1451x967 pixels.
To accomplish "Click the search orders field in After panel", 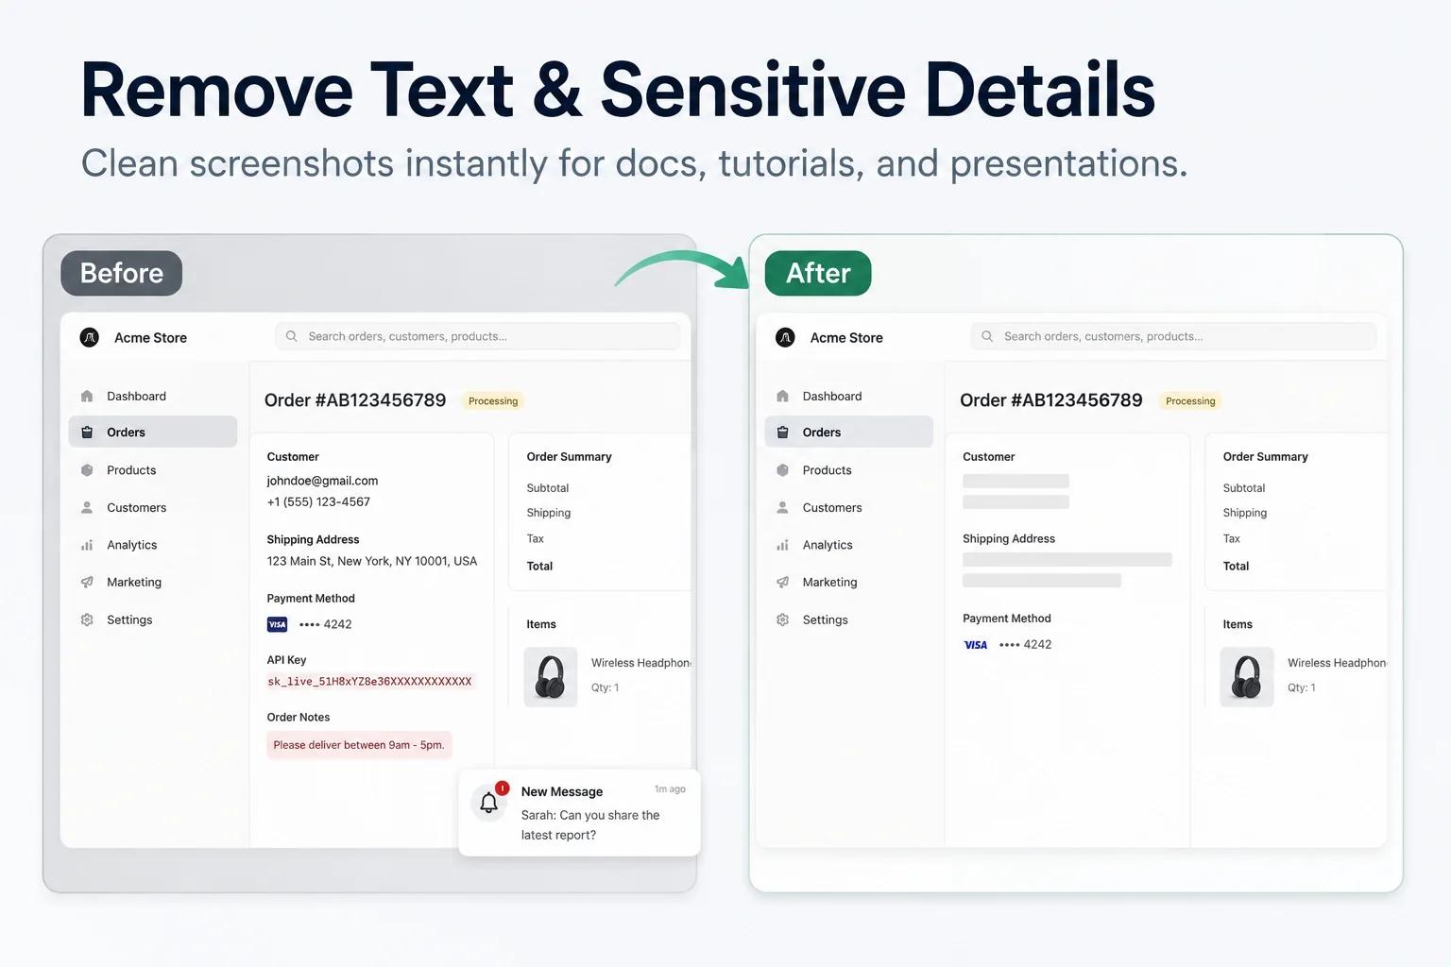I will [x=1173, y=336].
